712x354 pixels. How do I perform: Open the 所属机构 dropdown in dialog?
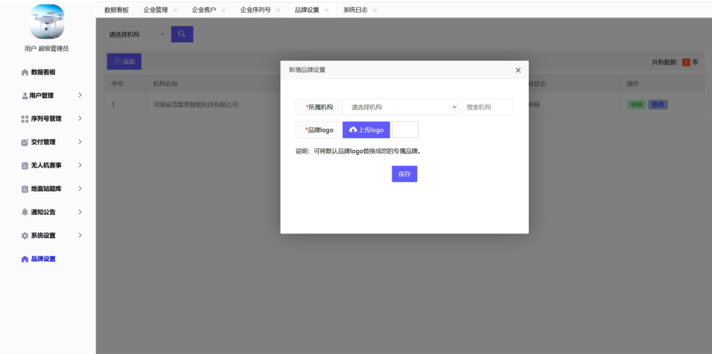400,107
